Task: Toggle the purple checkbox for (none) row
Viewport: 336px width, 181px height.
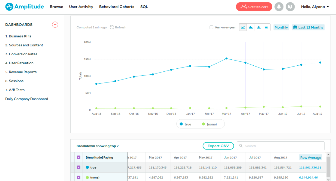Action: [x=78, y=177]
